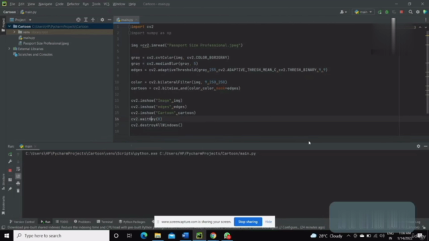Toggle soft-wrap in Run console
Viewport: 429px width, 241px height.
(18, 169)
